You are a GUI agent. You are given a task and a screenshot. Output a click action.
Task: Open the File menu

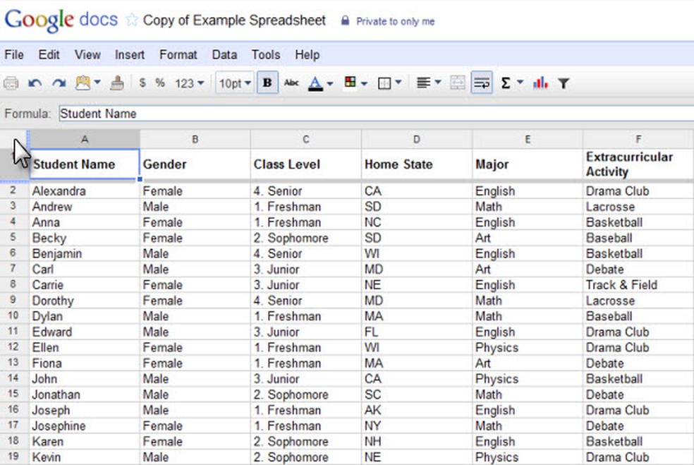(x=14, y=55)
